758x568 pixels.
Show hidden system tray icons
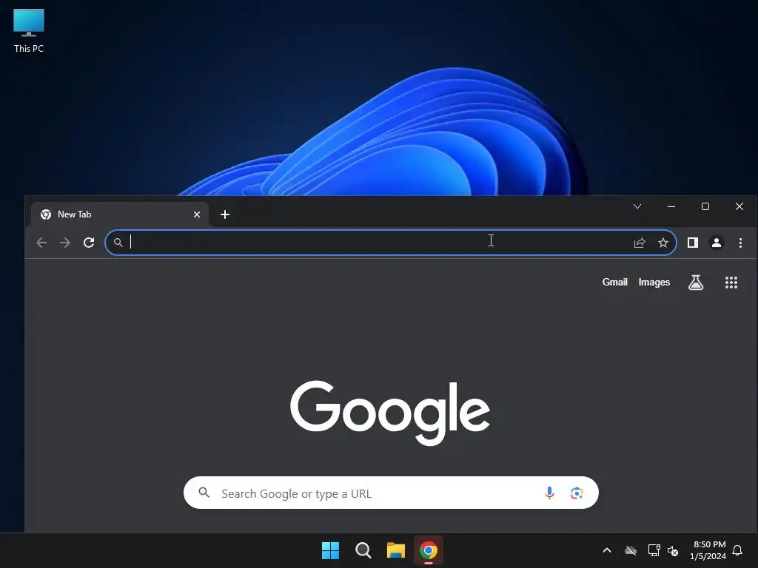point(607,550)
